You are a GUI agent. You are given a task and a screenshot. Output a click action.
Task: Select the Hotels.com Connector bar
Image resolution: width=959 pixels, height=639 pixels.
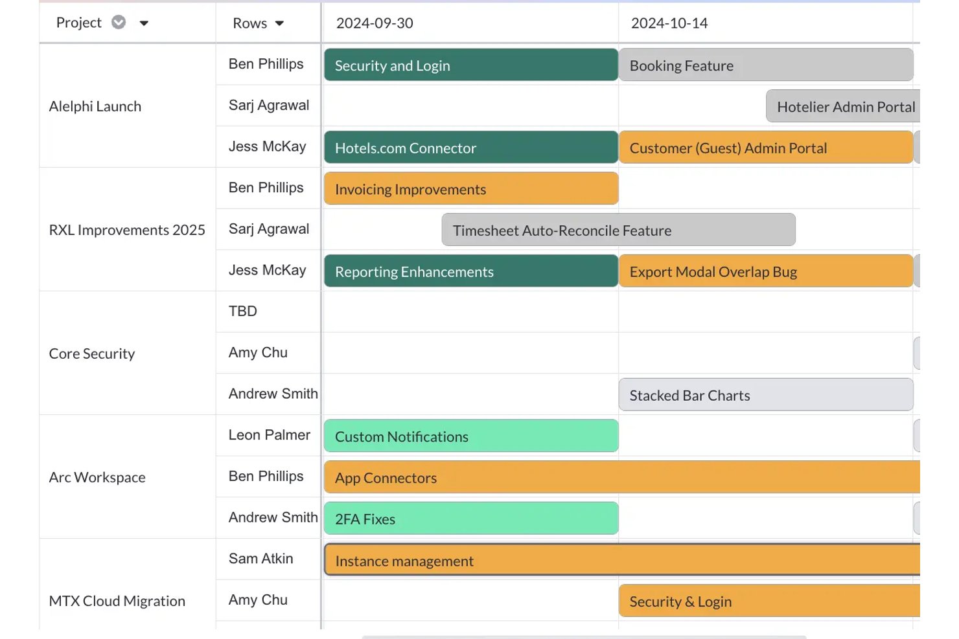click(471, 148)
